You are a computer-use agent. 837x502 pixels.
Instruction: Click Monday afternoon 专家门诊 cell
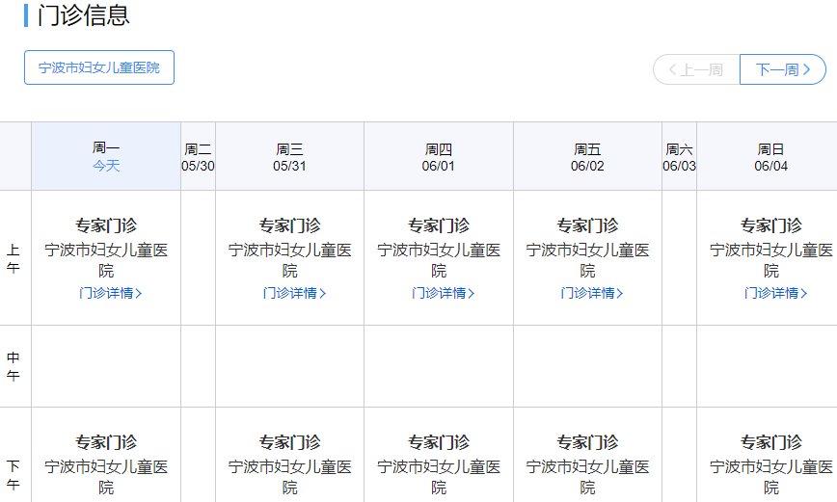[106, 442]
